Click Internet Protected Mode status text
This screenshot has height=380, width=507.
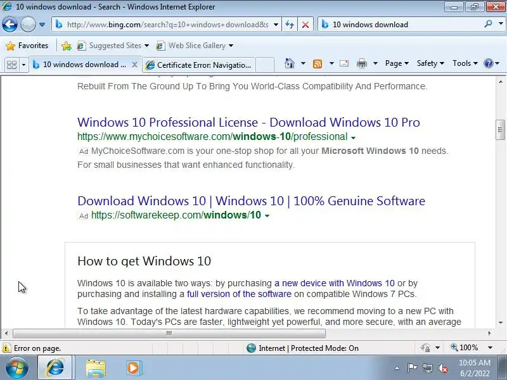coord(309,348)
